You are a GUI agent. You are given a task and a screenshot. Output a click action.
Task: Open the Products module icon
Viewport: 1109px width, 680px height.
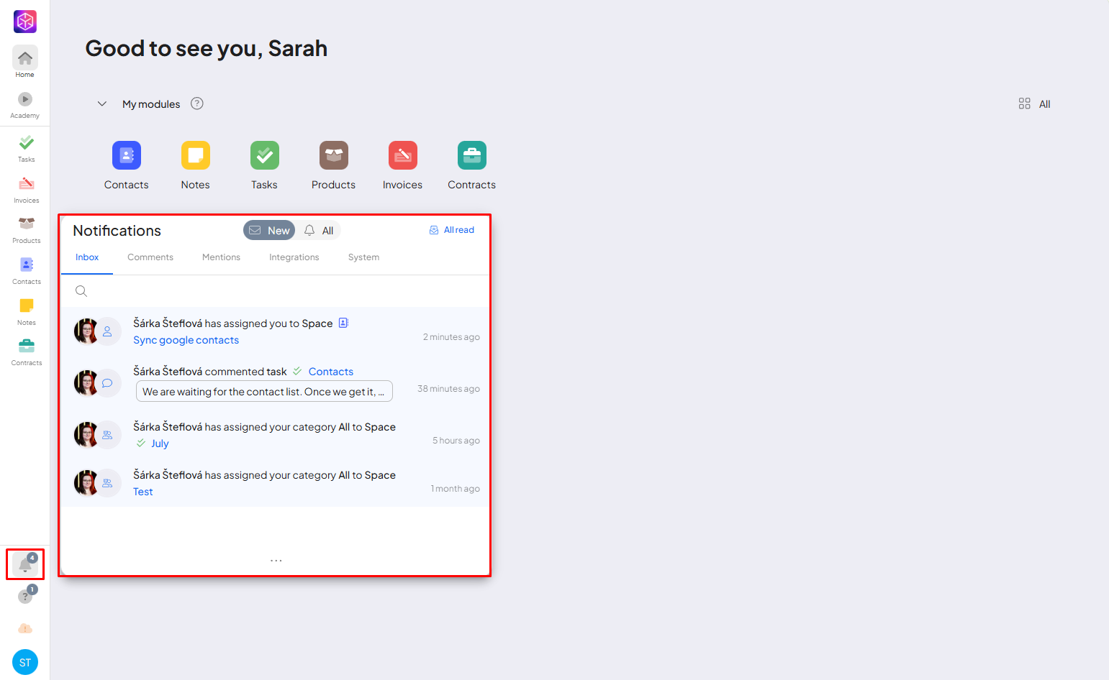click(333, 155)
